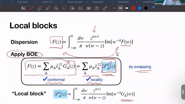
Task: Select the red pen tool
Action: tap(32, 8)
